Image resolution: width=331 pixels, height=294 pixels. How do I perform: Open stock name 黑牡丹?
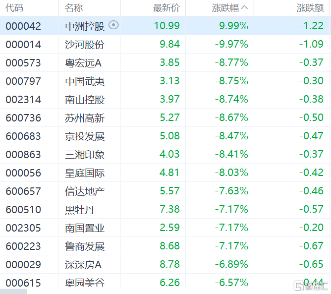[80, 210]
